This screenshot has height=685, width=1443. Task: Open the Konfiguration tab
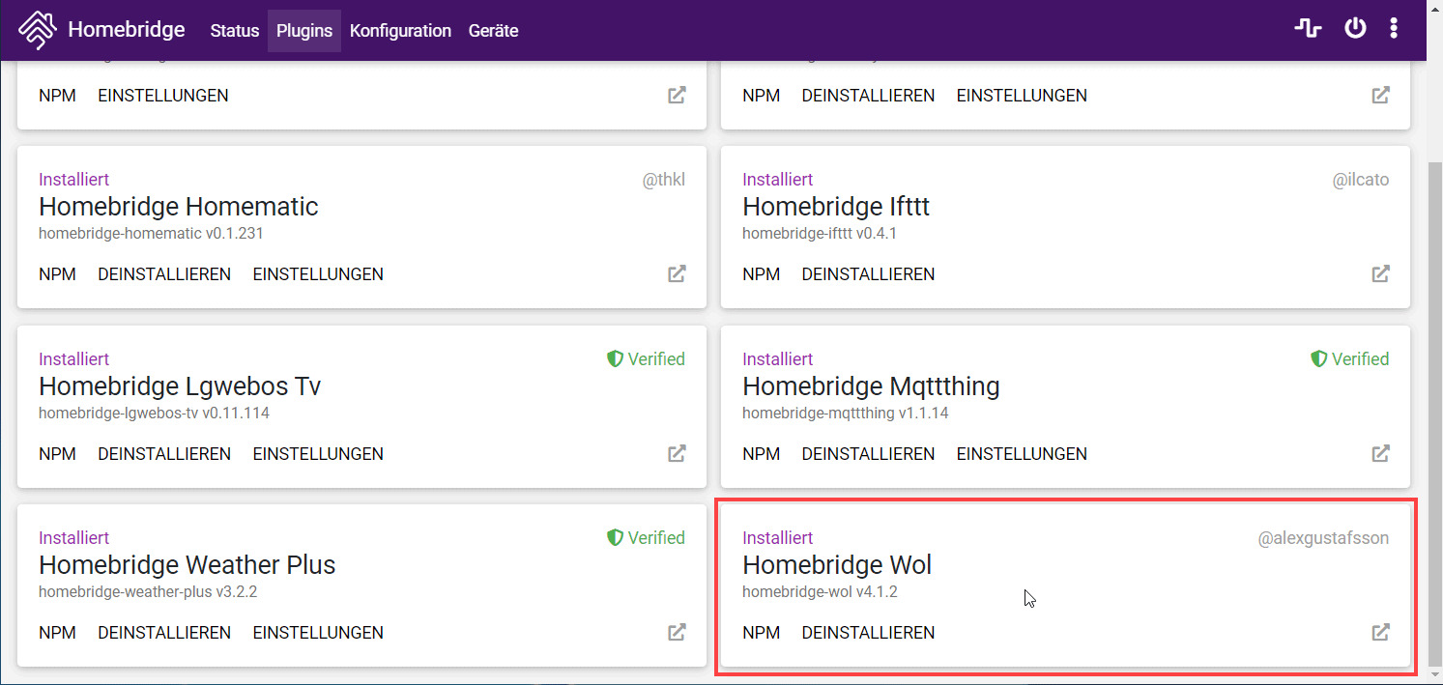click(400, 31)
